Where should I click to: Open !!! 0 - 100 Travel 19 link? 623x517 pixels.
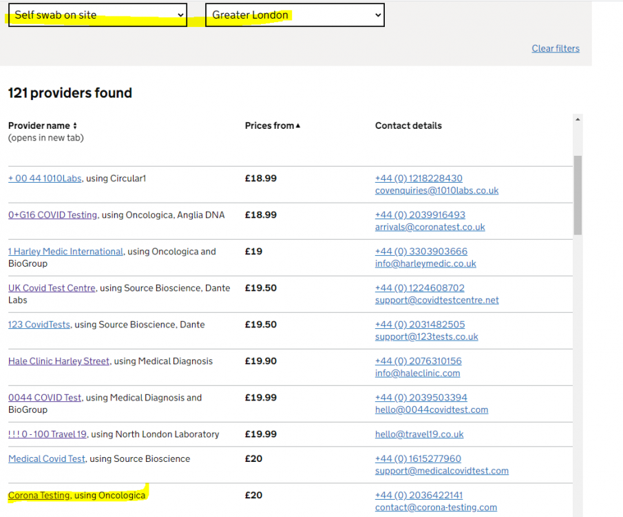coord(47,434)
